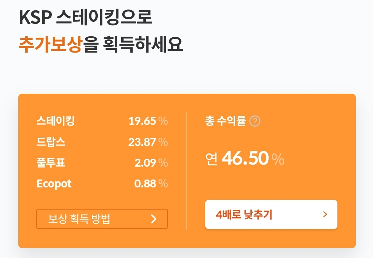This screenshot has width=373, height=258.
Task: Click the 0.88 % Ecopot rate value
Action: click(x=151, y=184)
